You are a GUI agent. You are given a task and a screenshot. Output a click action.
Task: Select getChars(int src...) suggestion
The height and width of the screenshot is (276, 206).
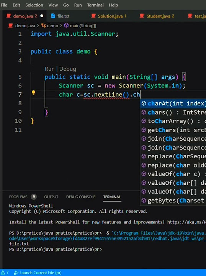coord(173,130)
